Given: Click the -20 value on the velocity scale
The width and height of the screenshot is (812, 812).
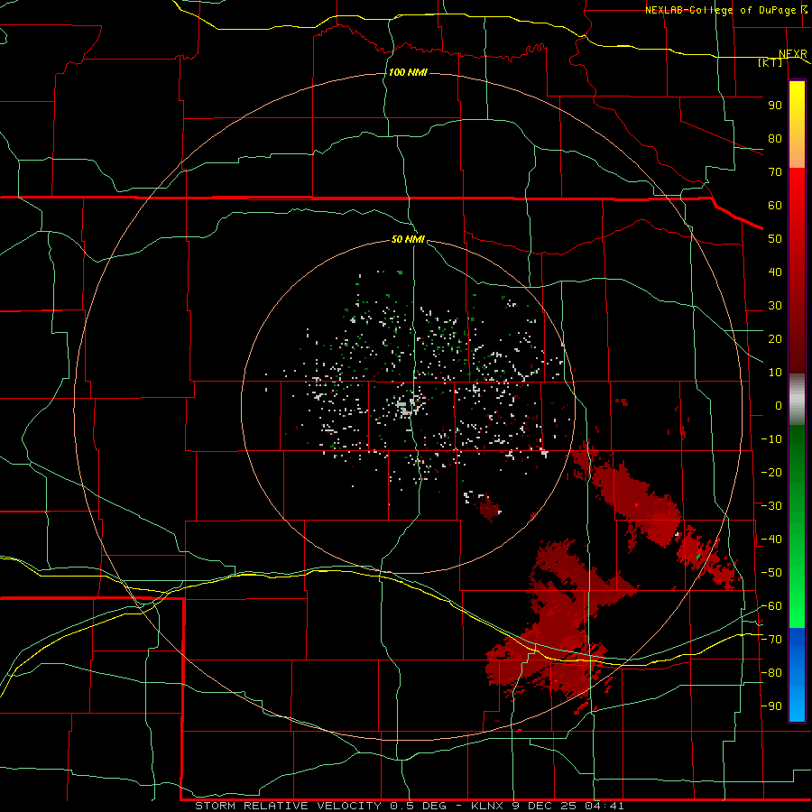Looking at the screenshot, I should (771, 473).
